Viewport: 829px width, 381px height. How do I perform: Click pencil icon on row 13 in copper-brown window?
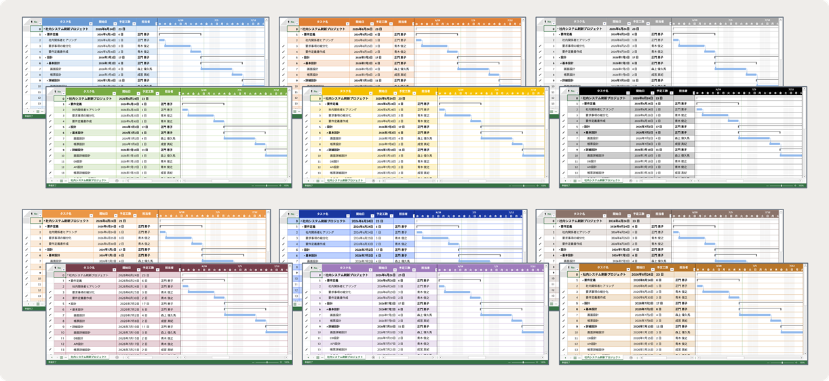(564, 350)
